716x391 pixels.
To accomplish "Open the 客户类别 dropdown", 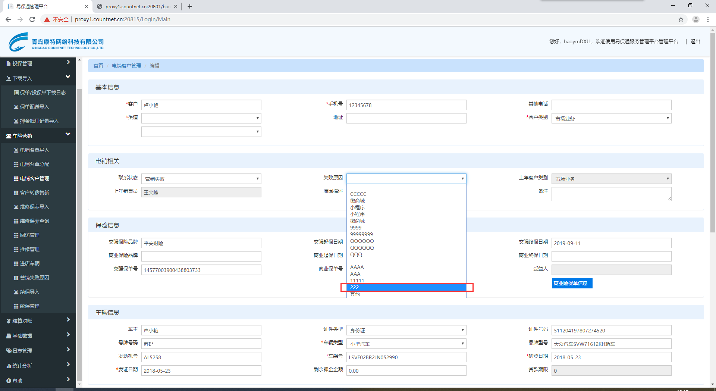I will (x=611, y=119).
